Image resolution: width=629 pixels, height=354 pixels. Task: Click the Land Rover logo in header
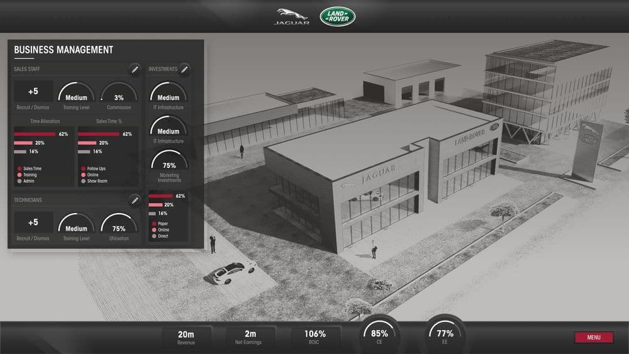click(x=337, y=16)
